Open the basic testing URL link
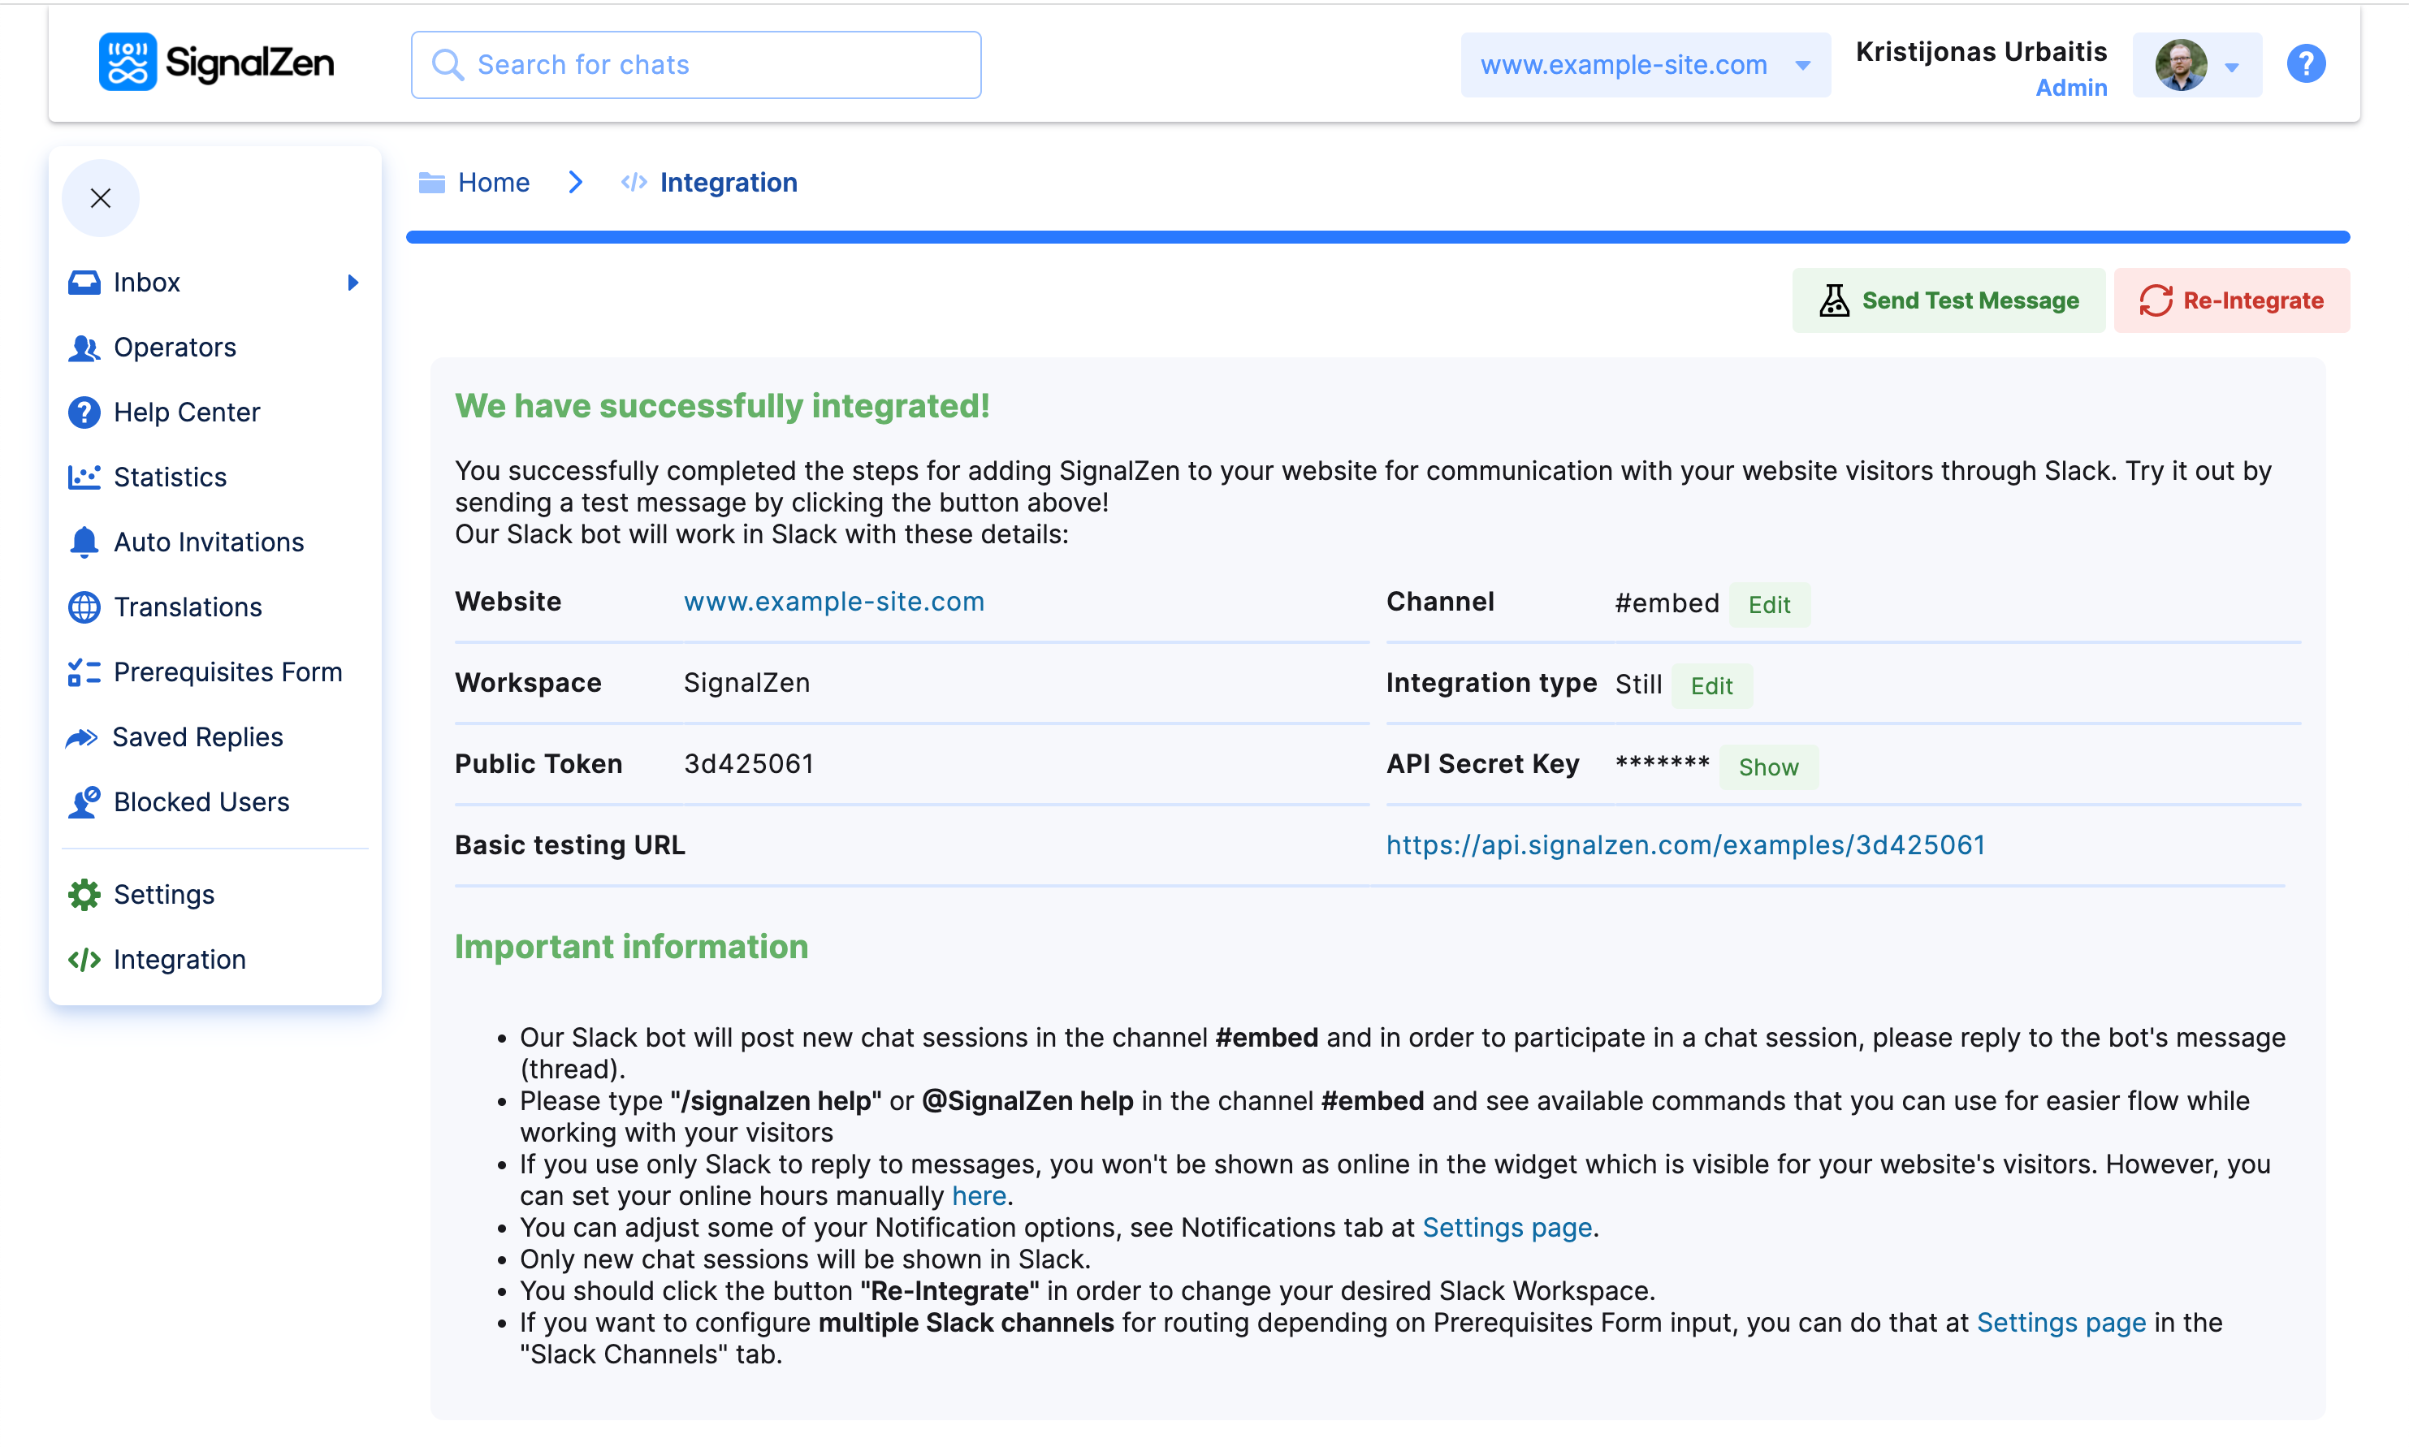Image resolution: width=2409 pixels, height=1447 pixels. click(1685, 844)
